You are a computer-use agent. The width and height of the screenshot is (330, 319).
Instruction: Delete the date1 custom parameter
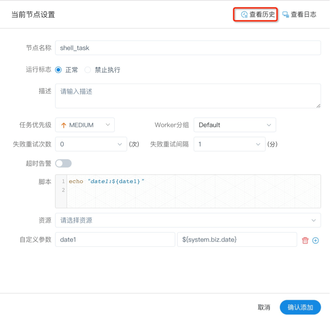(305, 240)
